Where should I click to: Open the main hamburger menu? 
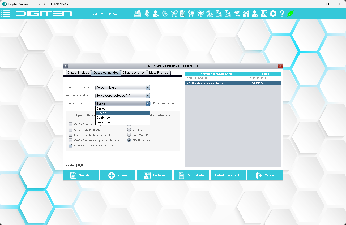point(6,14)
